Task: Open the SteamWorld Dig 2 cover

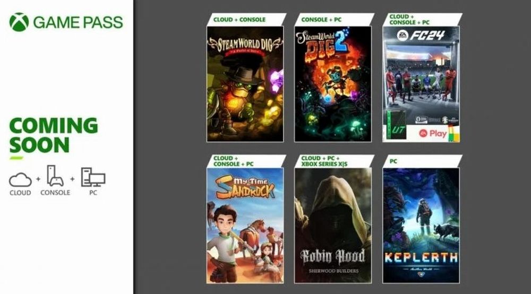Action: [333, 84]
